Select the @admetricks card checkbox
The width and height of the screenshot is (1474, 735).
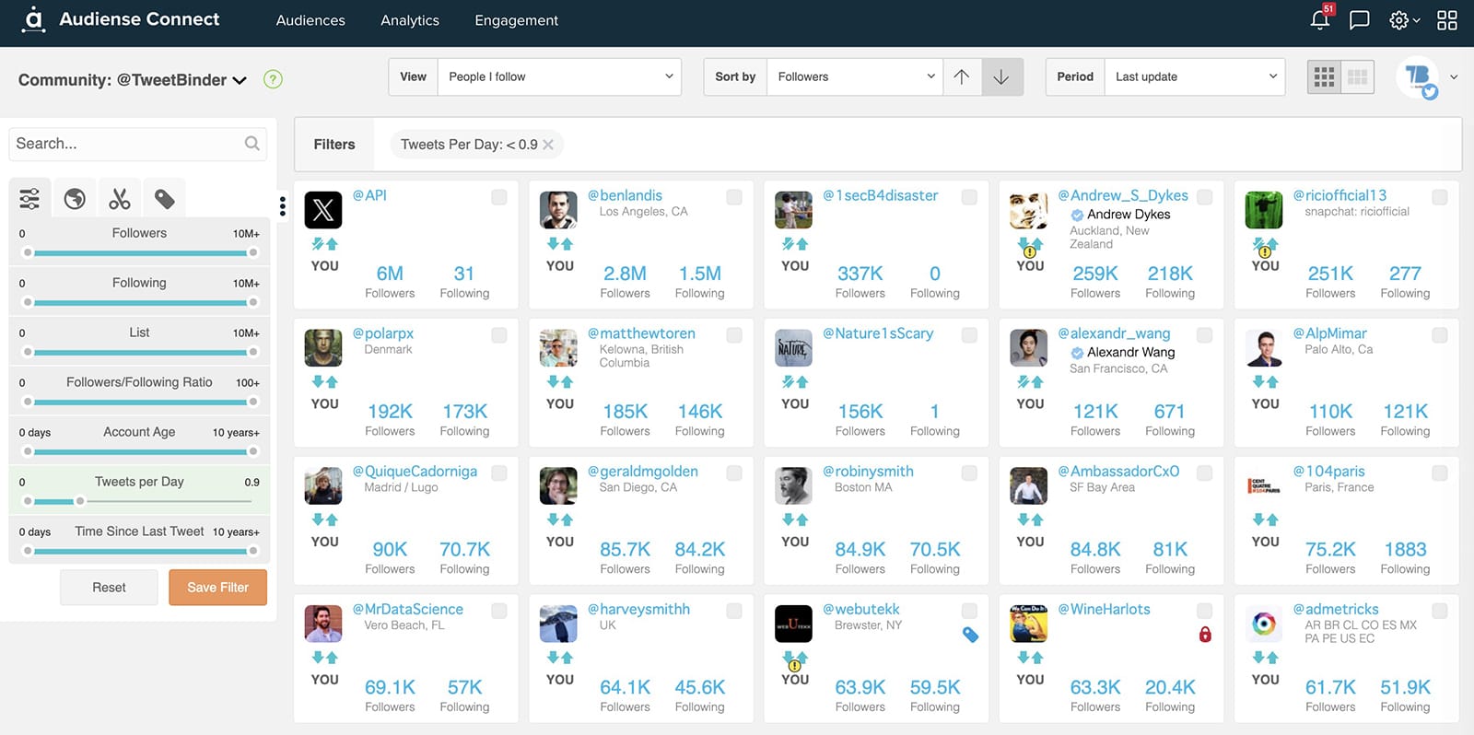[x=1440, y=611]
